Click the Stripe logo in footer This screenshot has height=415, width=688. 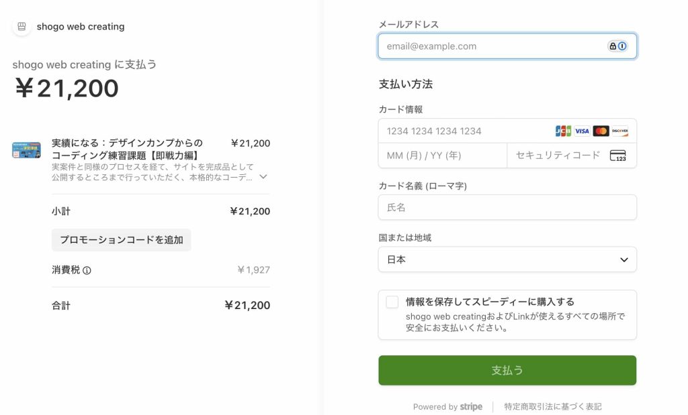point(471,407)
